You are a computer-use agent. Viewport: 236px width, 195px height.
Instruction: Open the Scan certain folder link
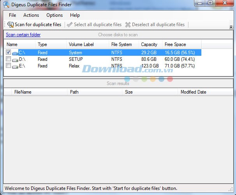coord(23,35)
